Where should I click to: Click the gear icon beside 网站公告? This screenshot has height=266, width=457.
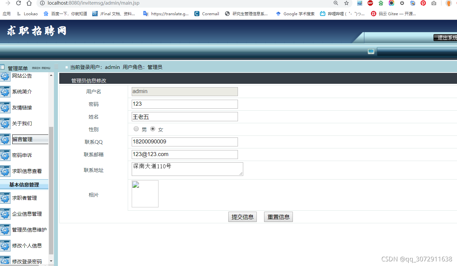5,76
